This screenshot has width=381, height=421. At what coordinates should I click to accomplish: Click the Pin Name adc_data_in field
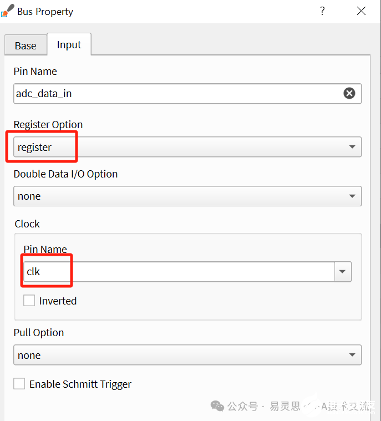pos(177,93)
